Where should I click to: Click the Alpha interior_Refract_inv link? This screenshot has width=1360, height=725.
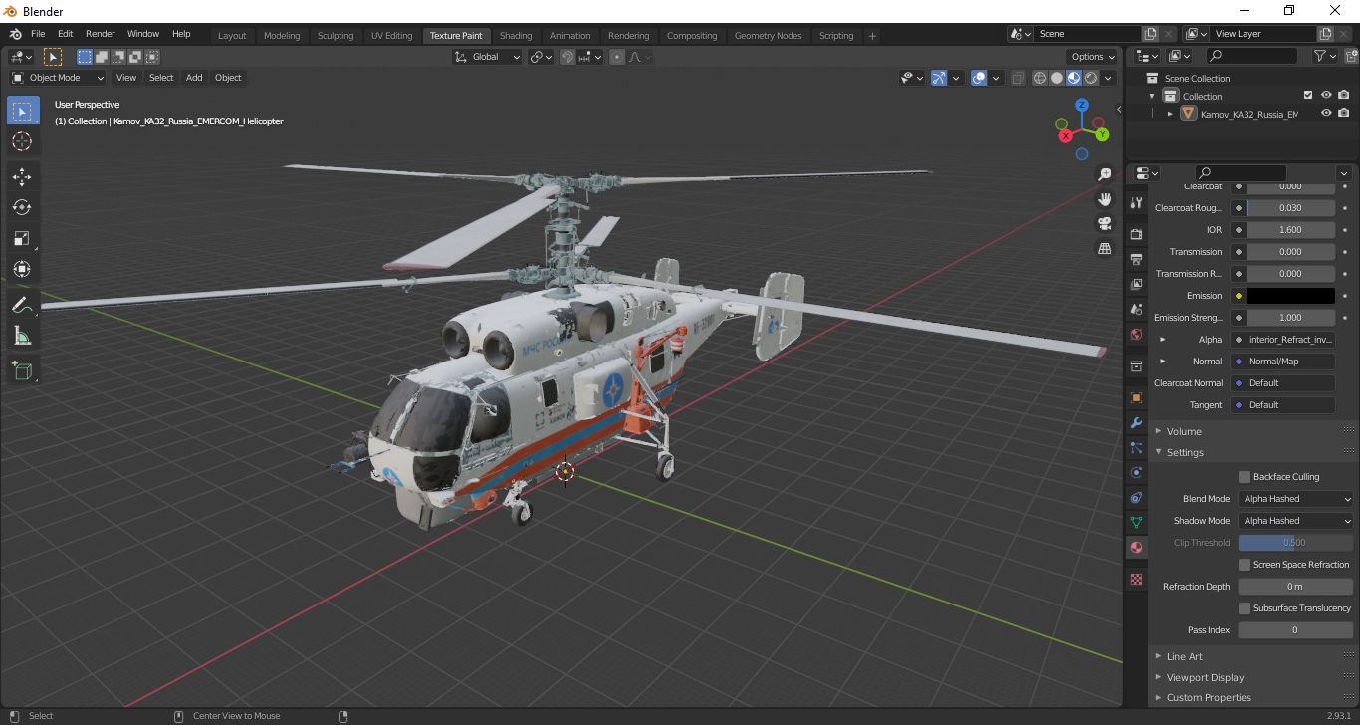tap(1282, 340)
